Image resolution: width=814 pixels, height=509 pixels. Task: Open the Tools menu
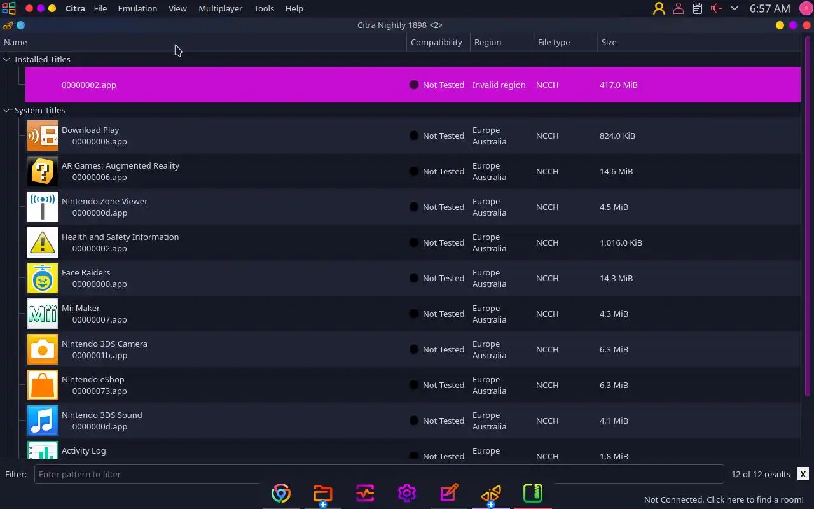click(264, 8)
